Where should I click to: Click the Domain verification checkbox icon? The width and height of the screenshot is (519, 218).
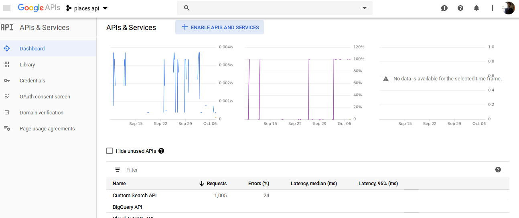7,112
